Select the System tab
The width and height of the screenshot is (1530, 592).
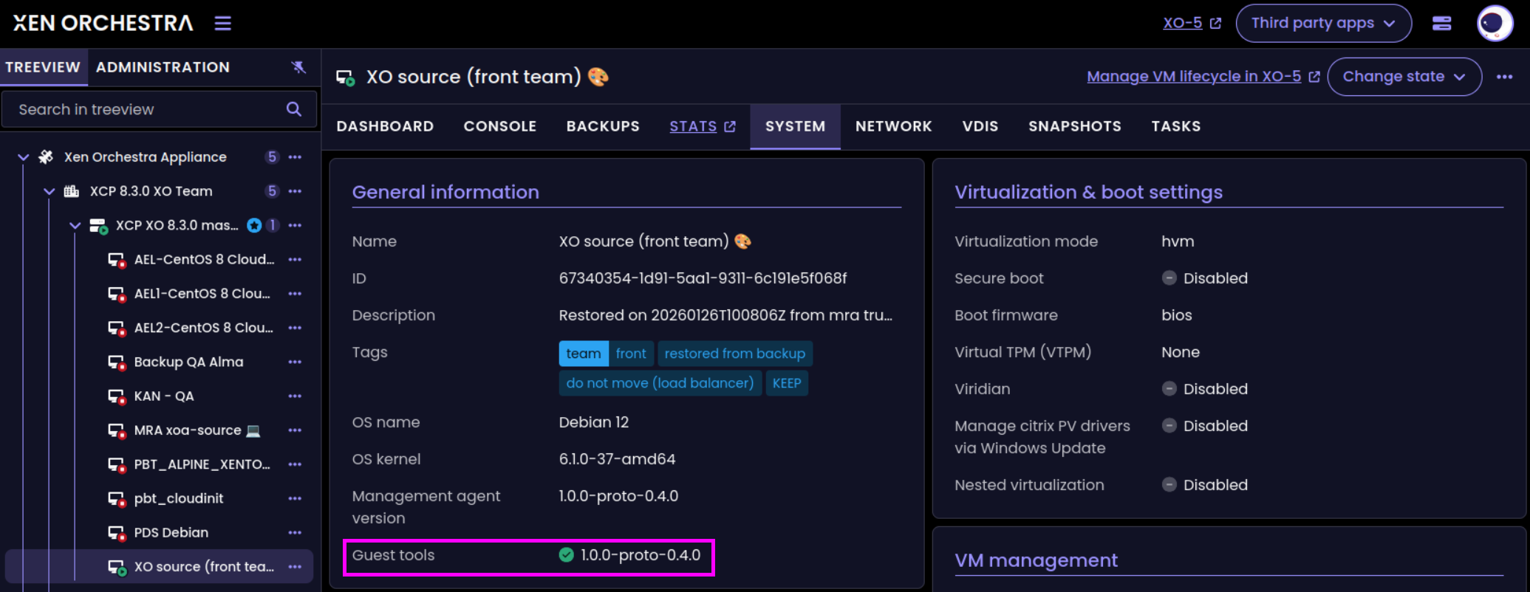pos(795,126)
